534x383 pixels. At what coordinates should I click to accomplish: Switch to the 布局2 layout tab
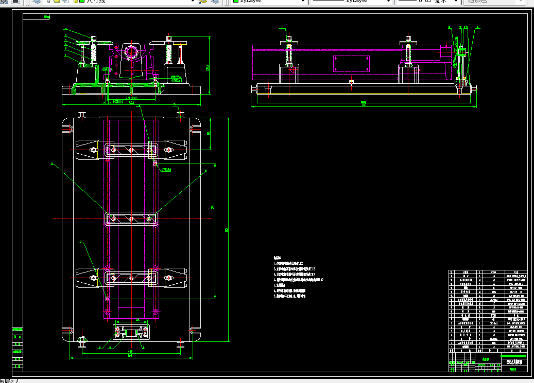[8, 381]
